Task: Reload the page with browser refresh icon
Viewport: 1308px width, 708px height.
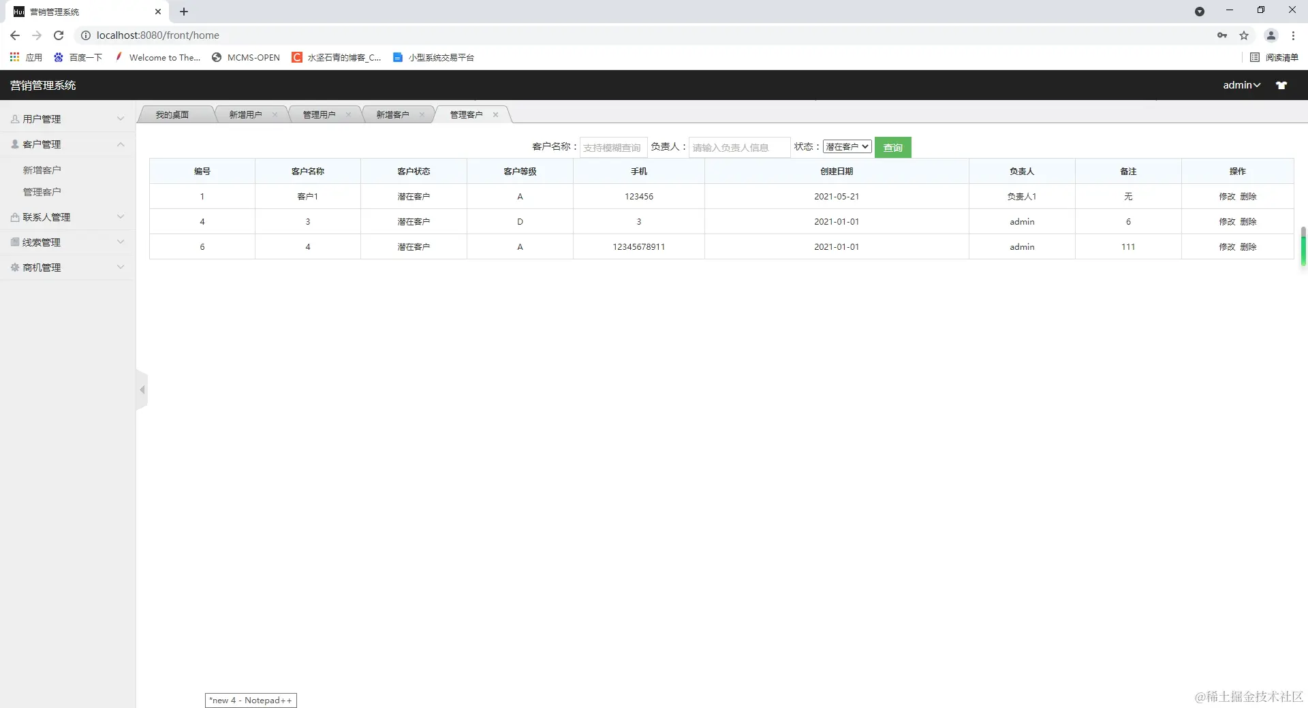Action: [59, 35]
